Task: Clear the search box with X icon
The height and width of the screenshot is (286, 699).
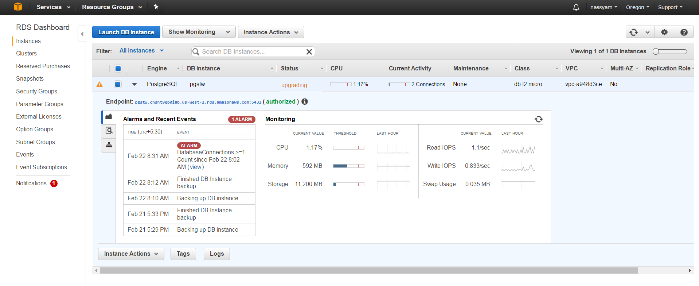Action: (x=309, y=52)
